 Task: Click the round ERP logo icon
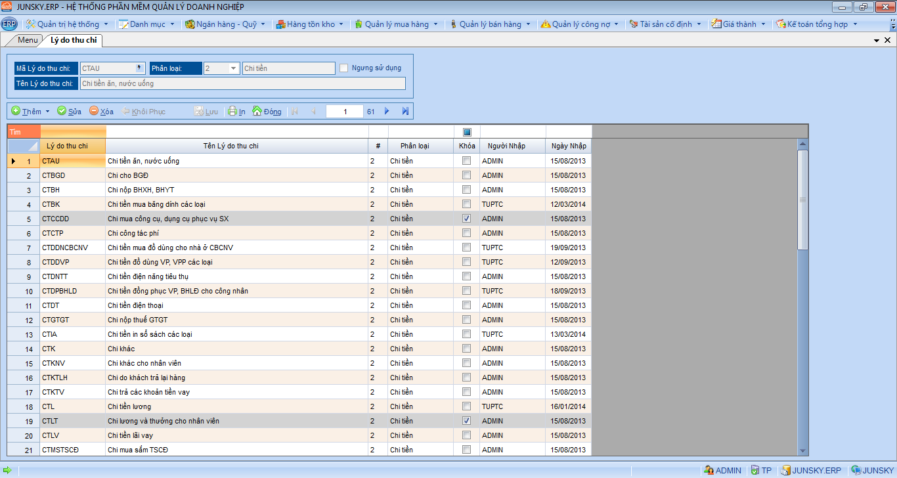(x=9, y=24)
